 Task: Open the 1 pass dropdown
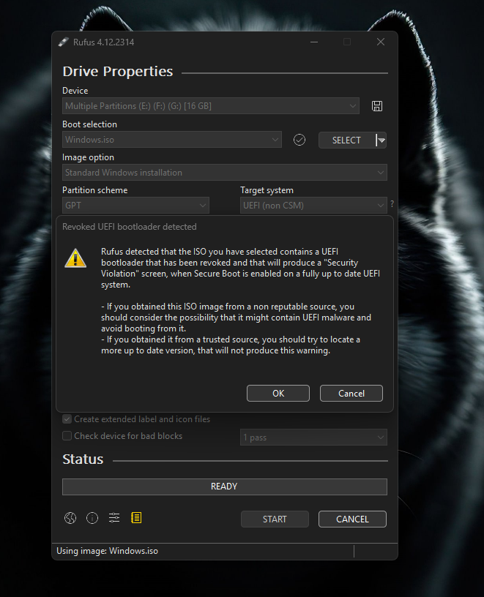tap(313, 438)
